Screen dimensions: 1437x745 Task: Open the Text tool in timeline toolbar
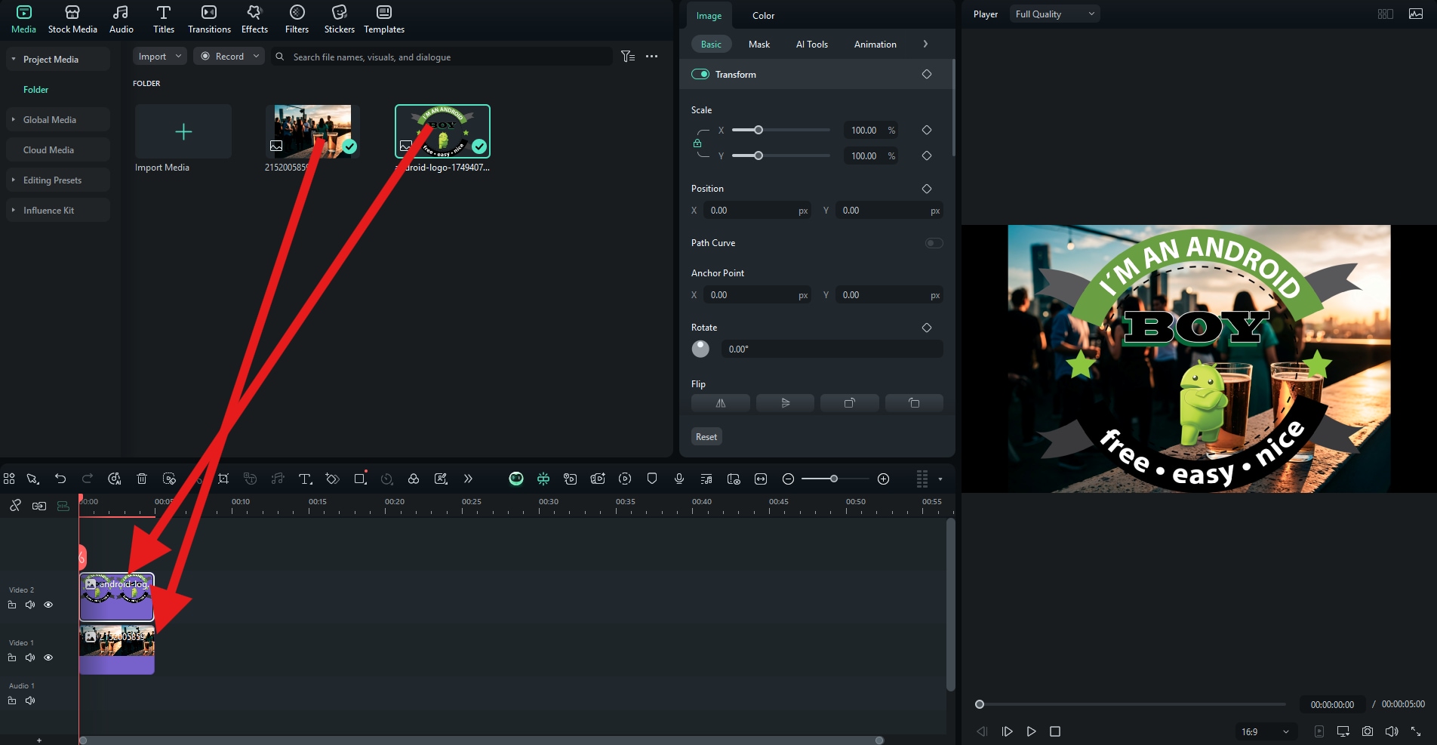305,479
